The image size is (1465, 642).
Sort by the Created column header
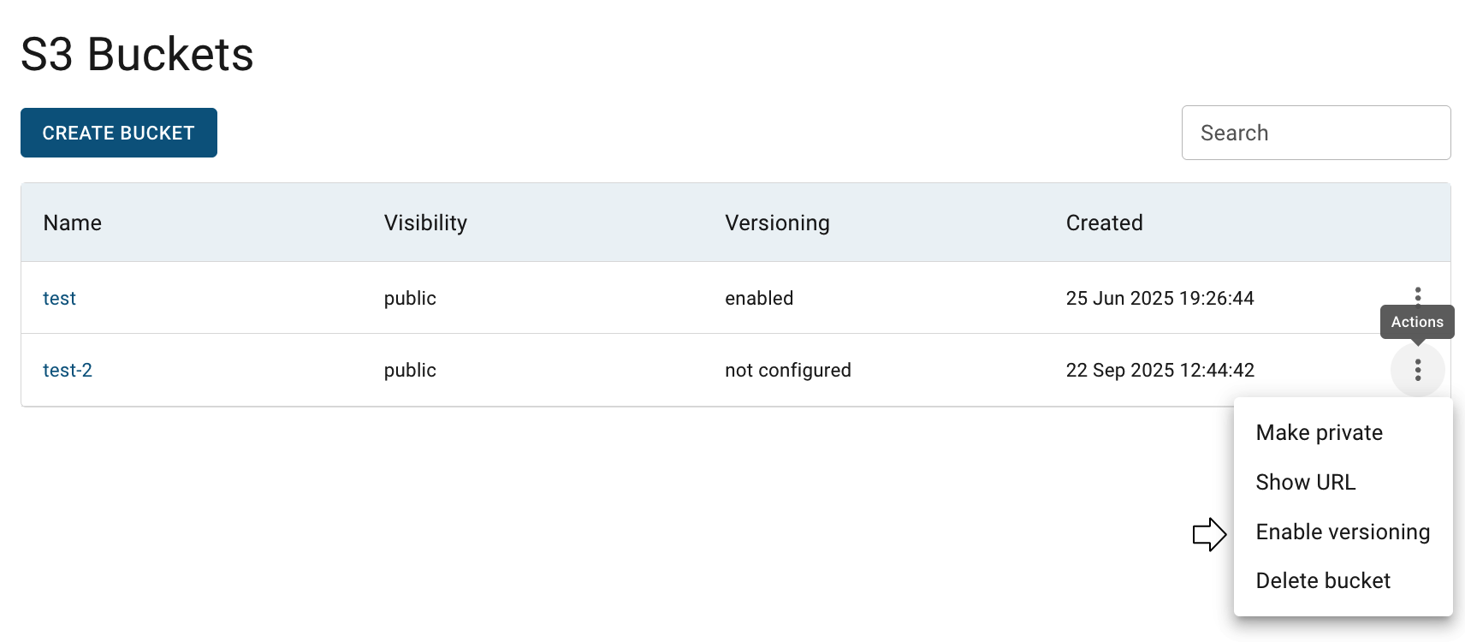point(1104,223)
